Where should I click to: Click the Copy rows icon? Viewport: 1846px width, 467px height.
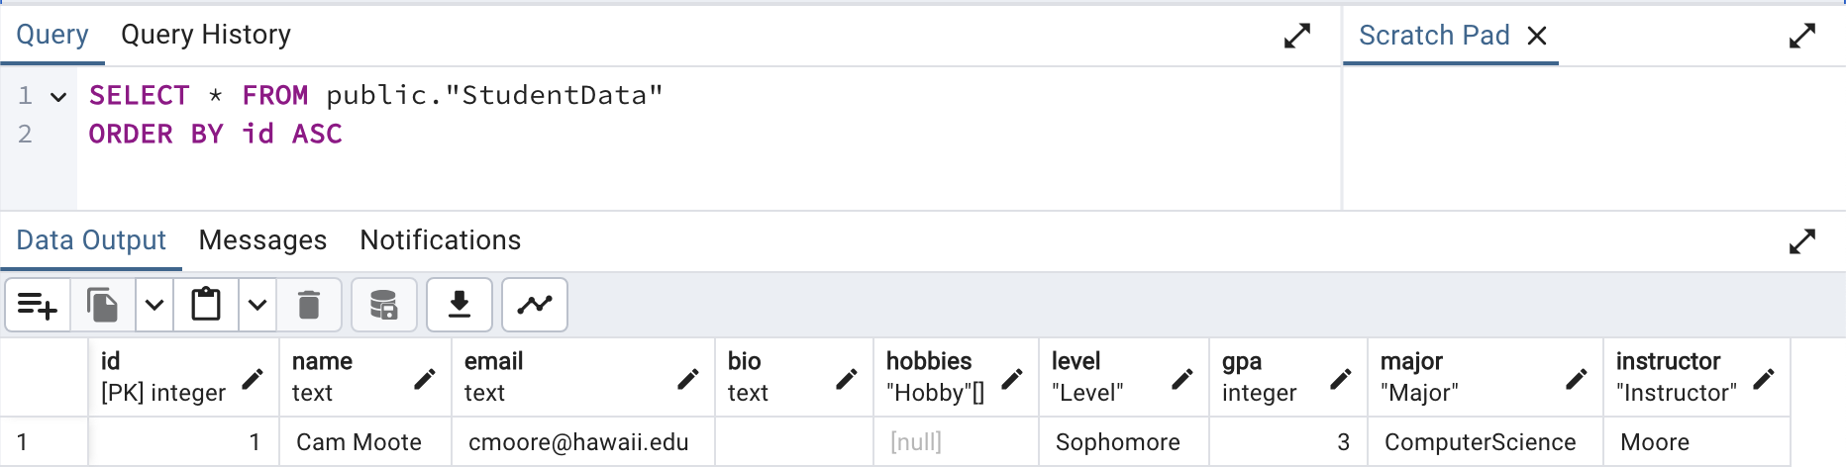[x=103, y=306]
